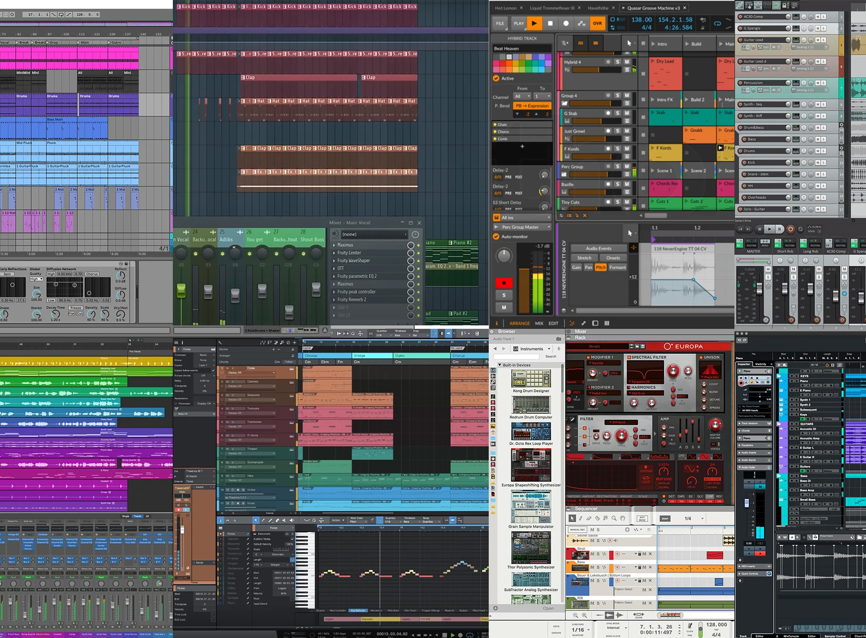Click the stop square in Bitwig transport
Image resolution: width=866 pixels, height=638 pixels.
(x=550, y=23)
